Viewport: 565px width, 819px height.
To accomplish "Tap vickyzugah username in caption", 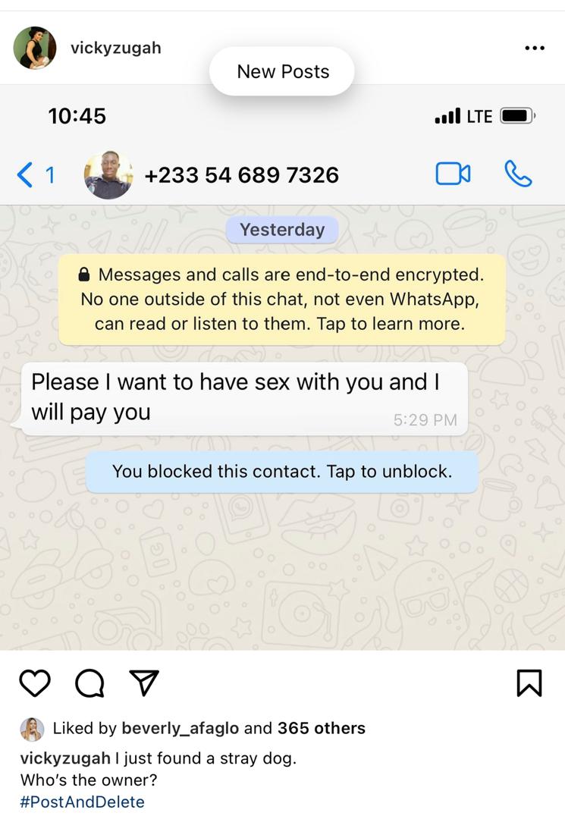I will pyautogui.click(x=65, y=758).
